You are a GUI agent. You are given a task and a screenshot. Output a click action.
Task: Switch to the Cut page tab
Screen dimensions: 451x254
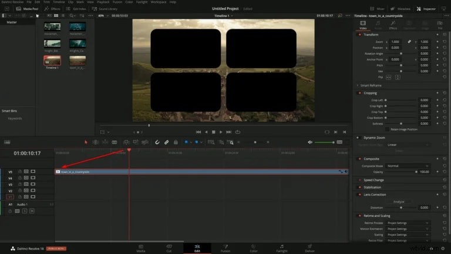pyautogui.click(x=169, y=248)
